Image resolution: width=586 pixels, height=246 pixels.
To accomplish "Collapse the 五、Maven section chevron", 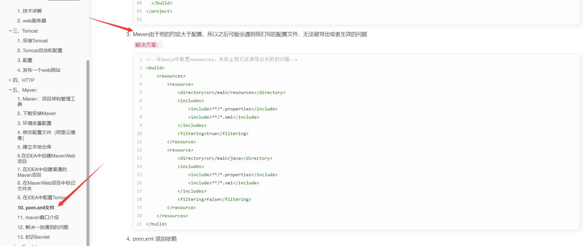I will point(10,90).
